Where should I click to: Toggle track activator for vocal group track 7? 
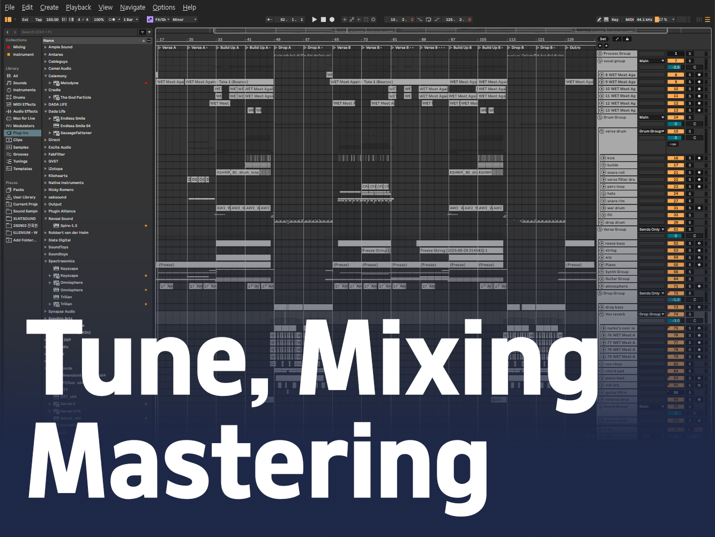[675, 61]
